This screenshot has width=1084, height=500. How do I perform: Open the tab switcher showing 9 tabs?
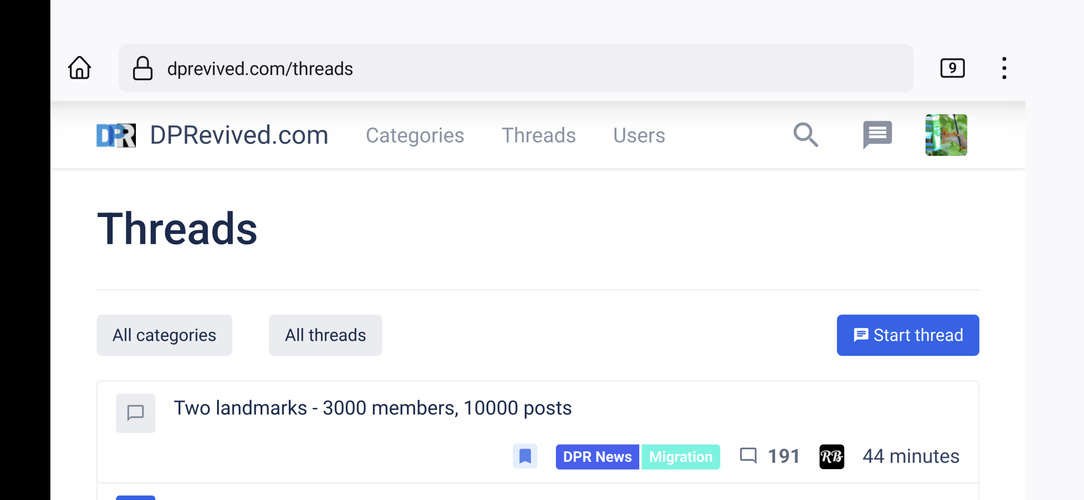[952, 68]
